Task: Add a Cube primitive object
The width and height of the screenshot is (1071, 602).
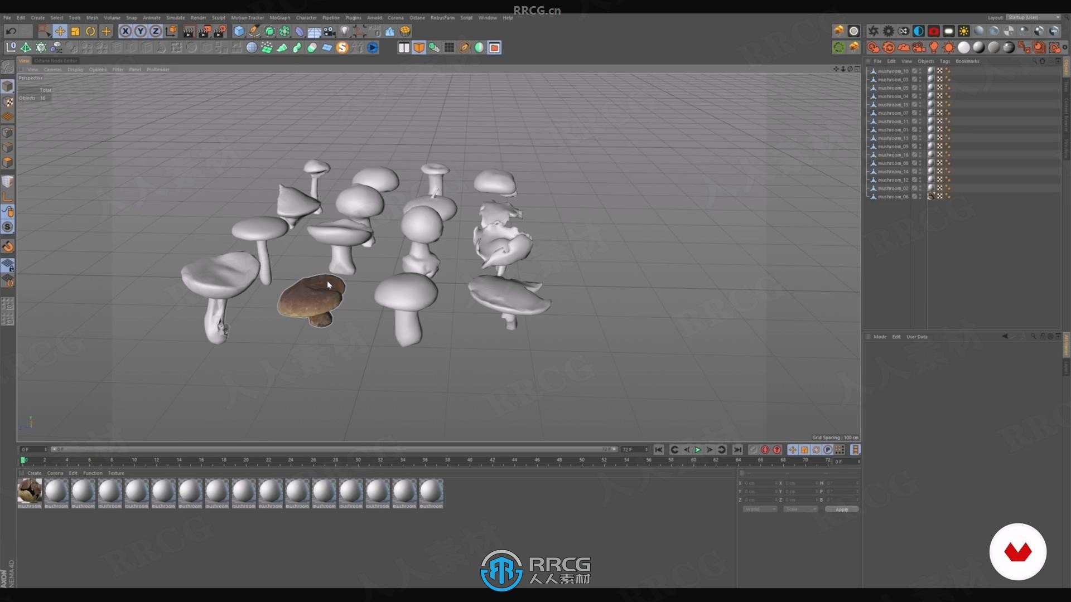Action: tap(239, 31)
